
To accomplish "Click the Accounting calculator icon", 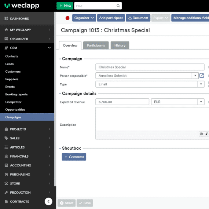I will (6, 165).
